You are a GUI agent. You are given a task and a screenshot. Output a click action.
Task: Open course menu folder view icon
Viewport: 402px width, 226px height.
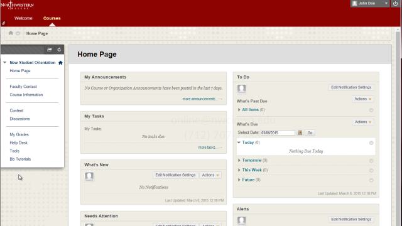50,50
